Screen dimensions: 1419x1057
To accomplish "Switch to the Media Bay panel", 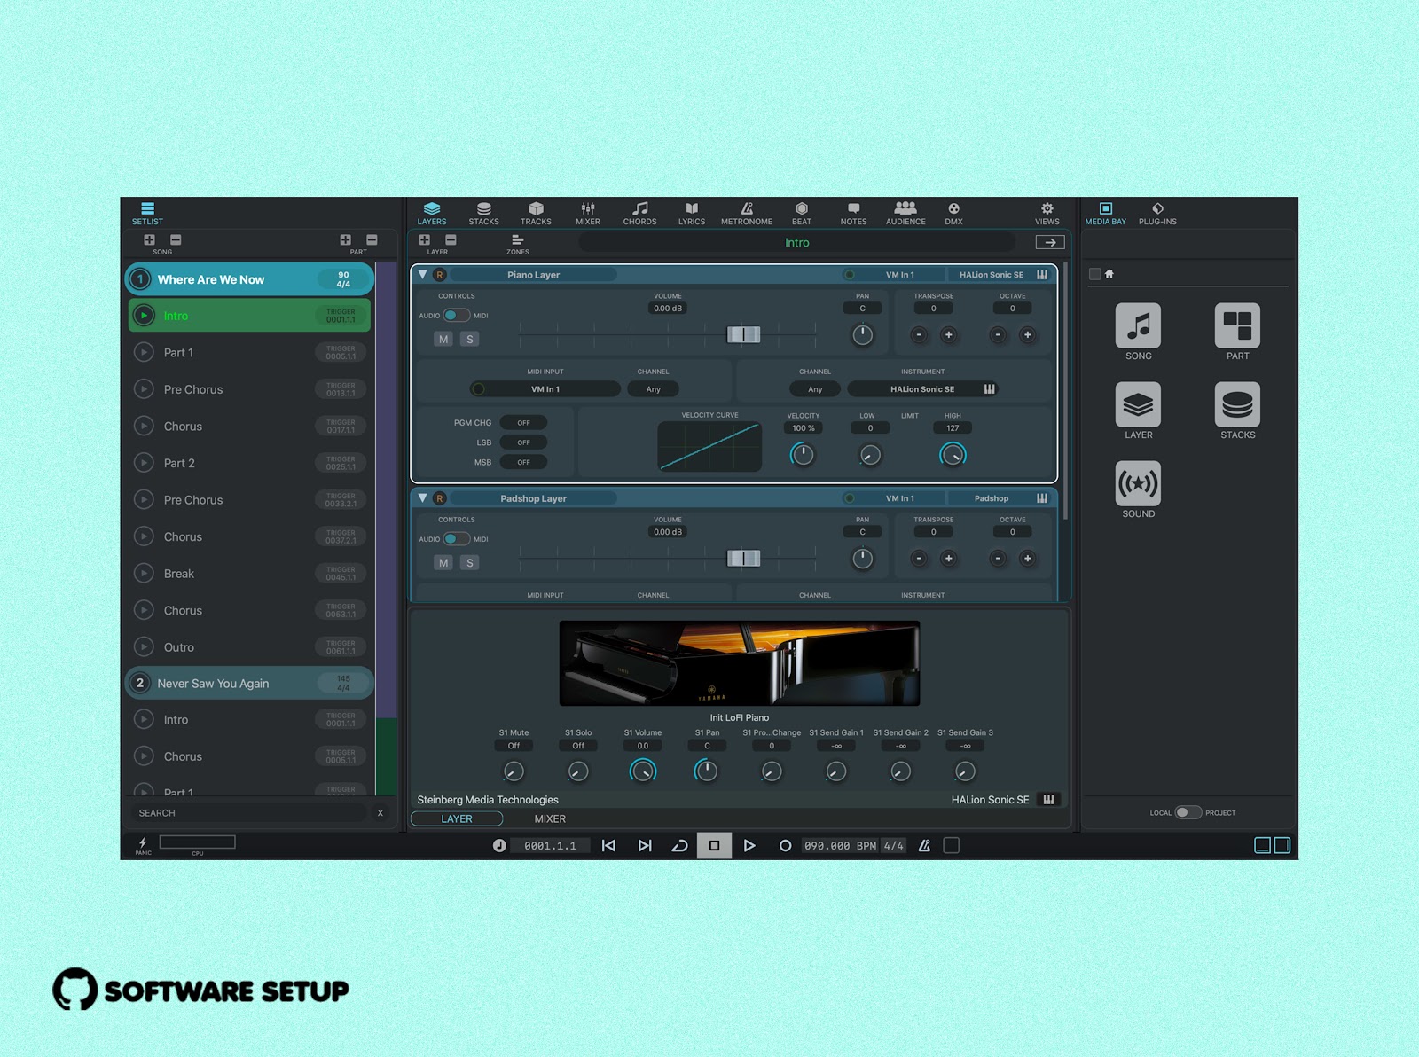I will [1105, 213].
